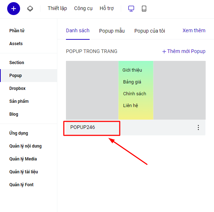Click the POPUP246 popup thumbnail preview

click(x=136, y=90)
